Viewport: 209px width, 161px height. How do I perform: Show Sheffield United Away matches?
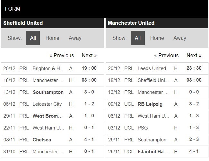click(x=75, y=38)
